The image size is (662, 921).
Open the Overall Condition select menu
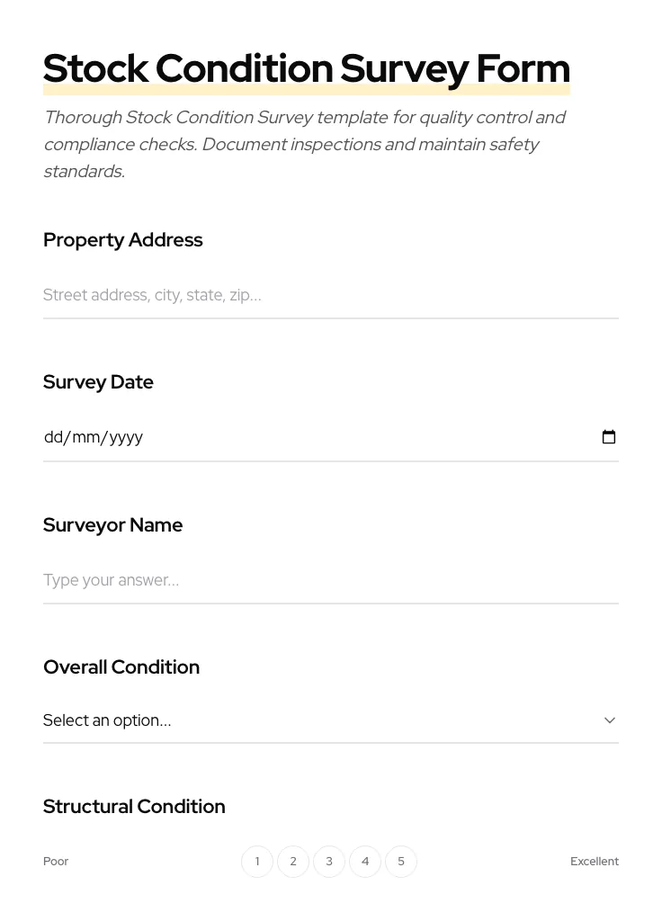[x=331, y=720]
